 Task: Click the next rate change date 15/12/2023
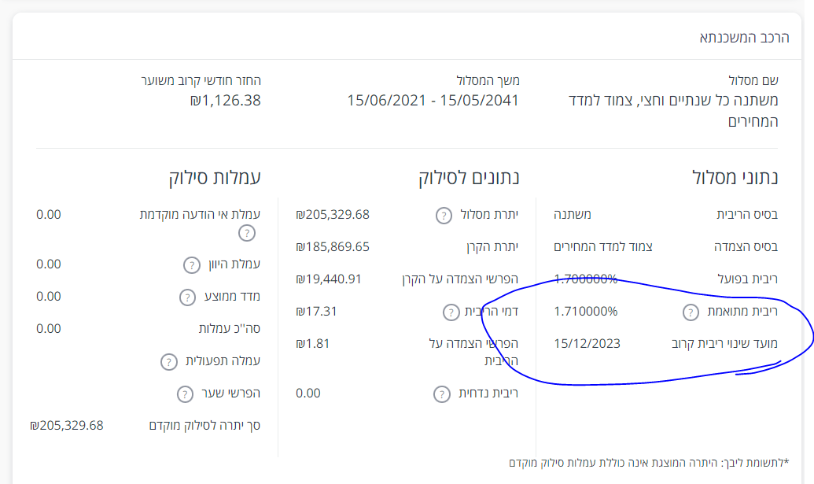tap(587, 343)
